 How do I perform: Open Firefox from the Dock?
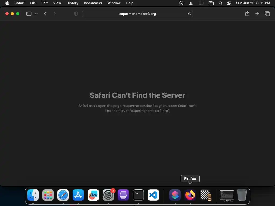[190, 195]
